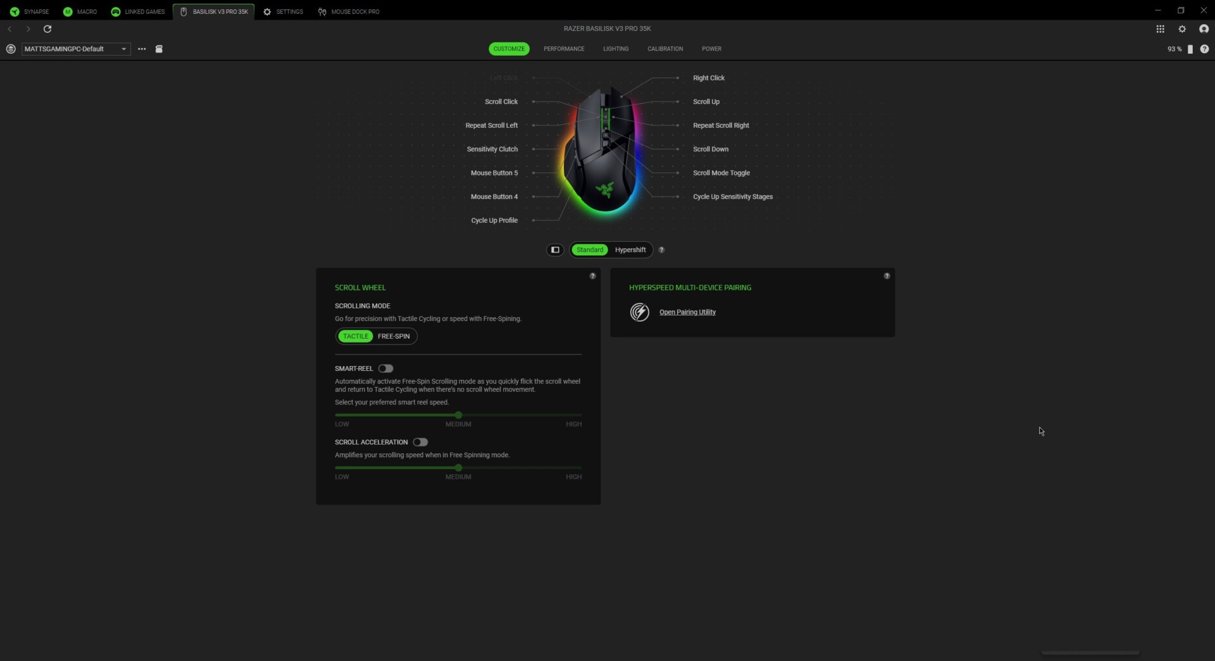Click the settings gear icon top right
This screenshot has width=1215, height=661.
tap(1182, 28)
